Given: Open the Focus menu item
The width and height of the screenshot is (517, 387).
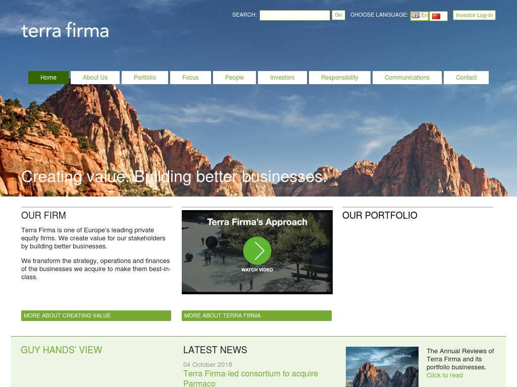Looking at the screenshot, I should (x=190, y=78).
